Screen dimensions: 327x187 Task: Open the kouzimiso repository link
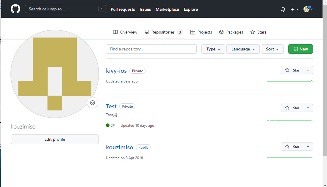(120, 147)
